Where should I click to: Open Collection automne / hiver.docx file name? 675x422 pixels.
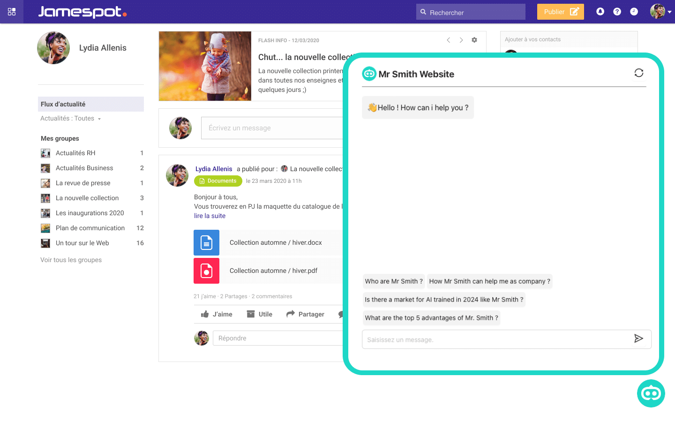[x=276, y=242]
